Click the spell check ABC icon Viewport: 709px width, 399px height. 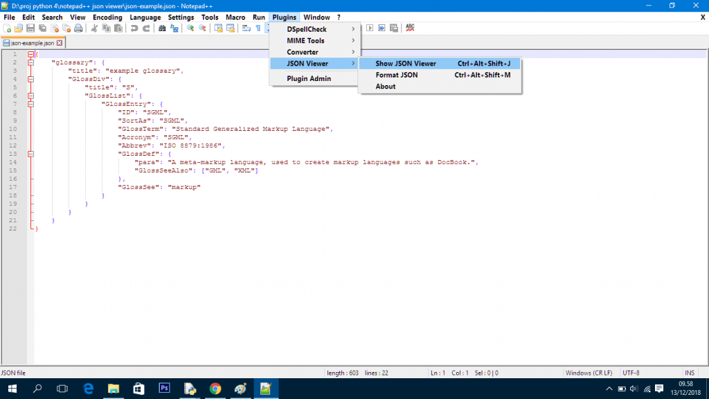point(410,28)
